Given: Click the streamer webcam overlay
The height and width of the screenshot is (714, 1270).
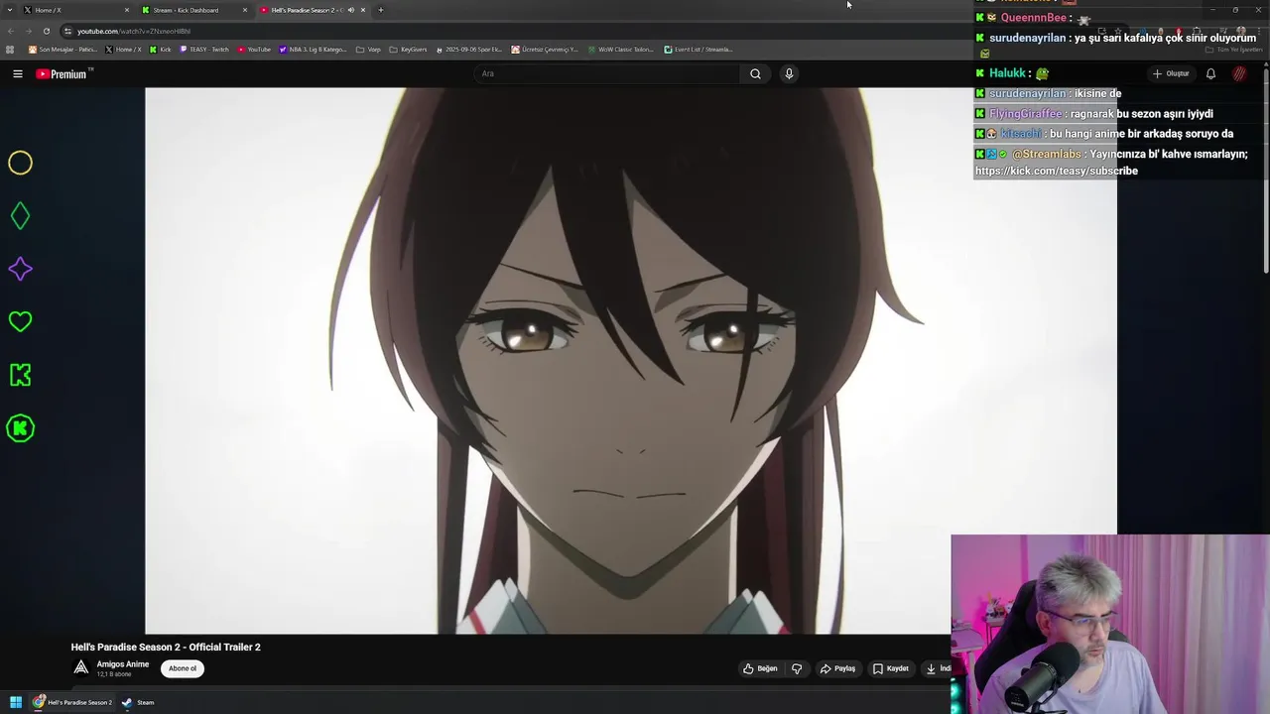Looking at the screenshot, I should point(1110,625).
